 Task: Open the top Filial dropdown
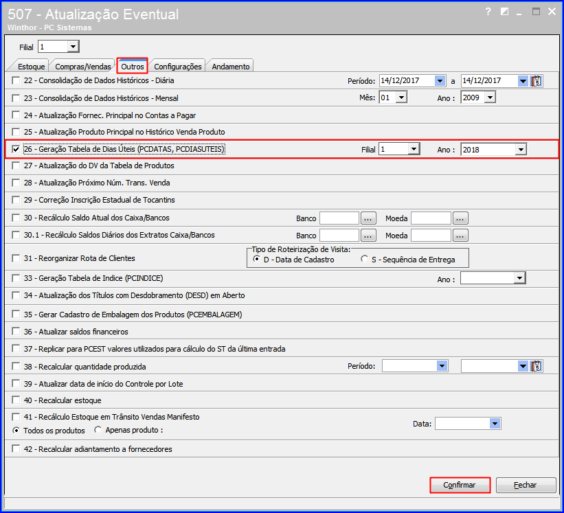click(x=73, y=47)
